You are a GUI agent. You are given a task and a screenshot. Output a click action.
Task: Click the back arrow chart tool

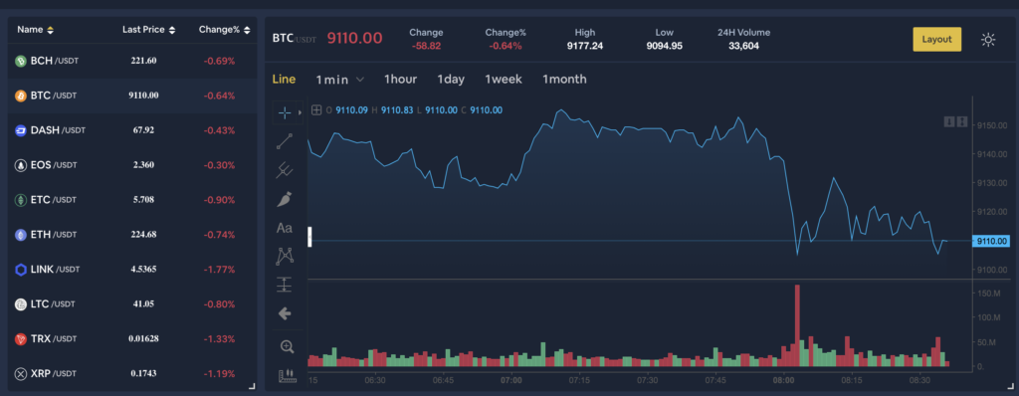tap(285, 313)
